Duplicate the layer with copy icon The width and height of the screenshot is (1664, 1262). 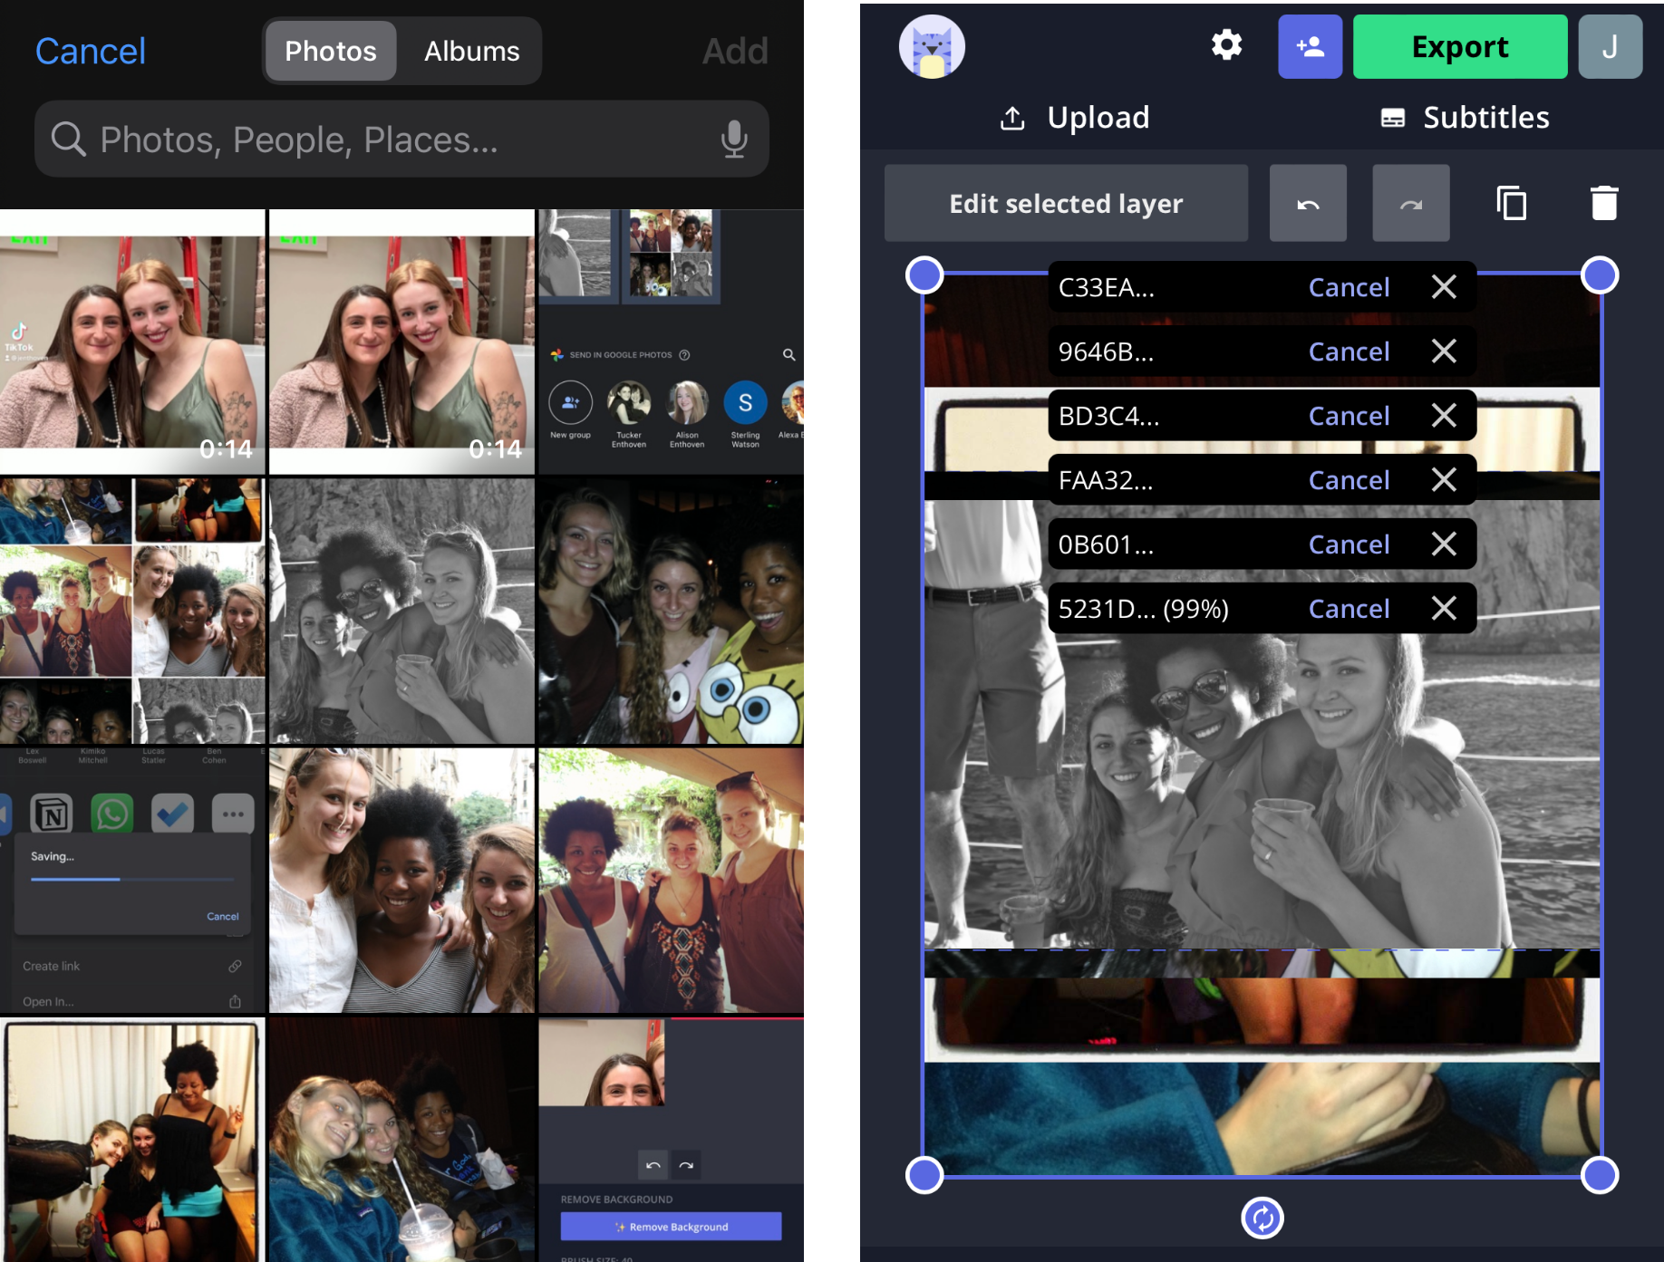click(x=1511, y=203)
